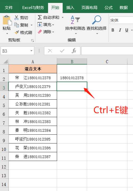
Task: Click the Copy icon
Action: click(16, 25)
